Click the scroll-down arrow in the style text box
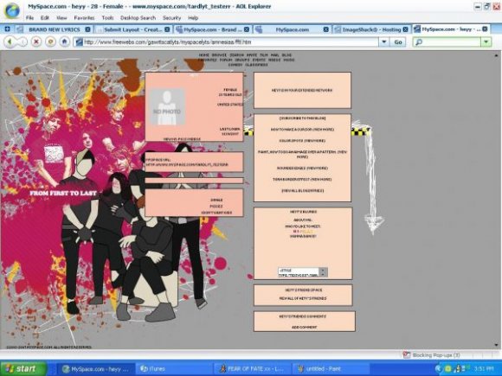Viewport: 502px width, 376px height. (x=323, y=275)
